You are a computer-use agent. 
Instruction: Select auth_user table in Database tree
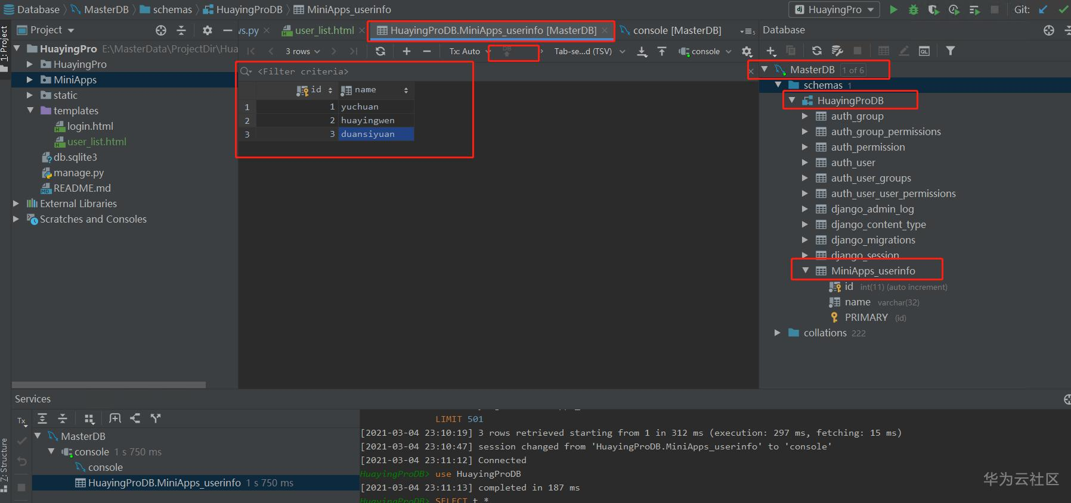coord(853,163)
